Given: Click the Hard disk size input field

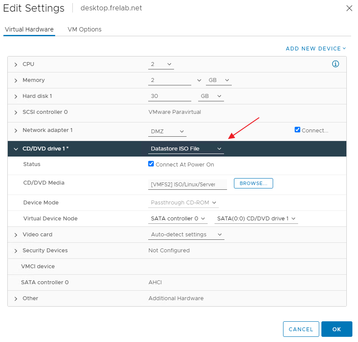Looking at the screenshot, I should [169, 96].
